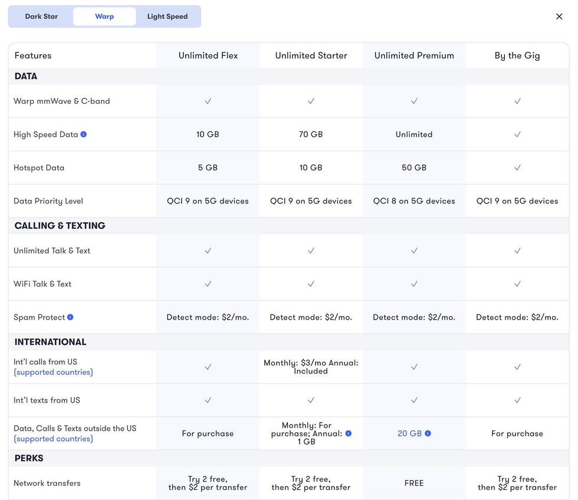578x500 pixels.
Task: Click the 5 GB Hotspot Data value
Action: (208, 167)
